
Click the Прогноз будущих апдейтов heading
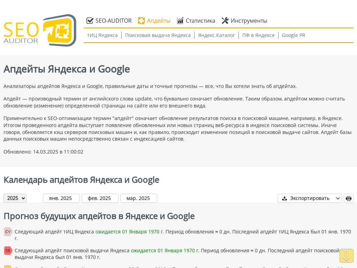click(99, 216)
